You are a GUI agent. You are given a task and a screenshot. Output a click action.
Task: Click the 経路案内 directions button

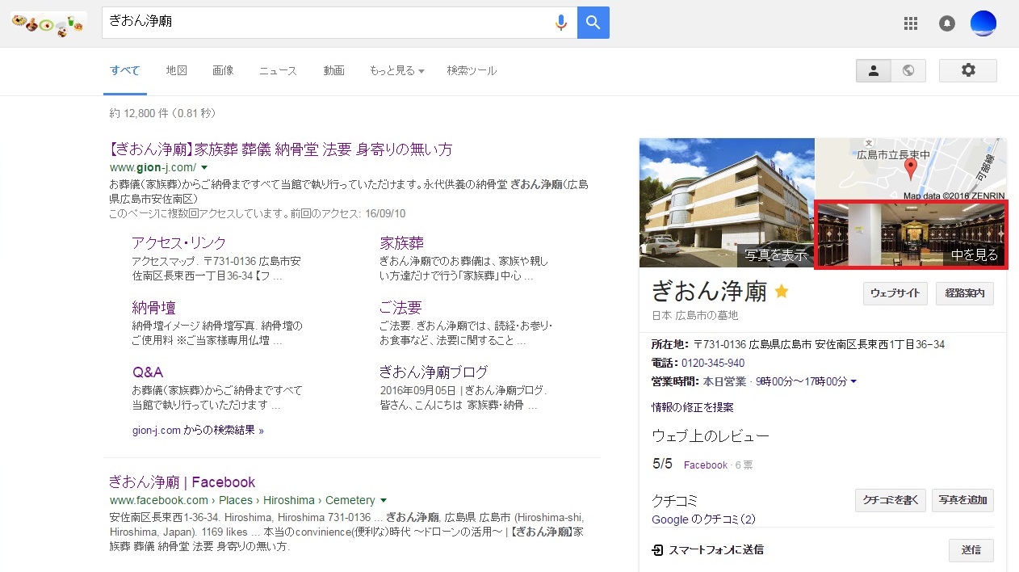[x=965, y=293]
